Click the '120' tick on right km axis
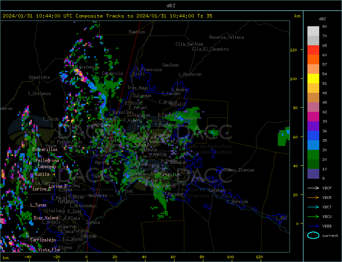Viewport: 342px width, 262px height. 293,50
